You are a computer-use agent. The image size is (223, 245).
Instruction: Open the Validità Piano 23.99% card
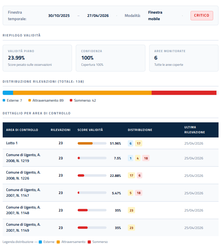[x=37, y=58]
